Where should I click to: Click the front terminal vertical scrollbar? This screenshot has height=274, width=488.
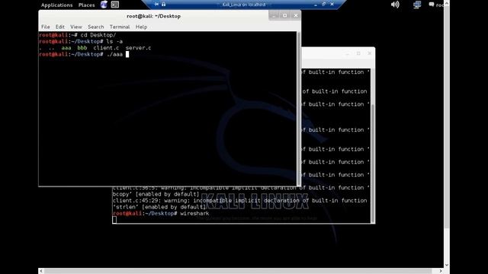pyautogui.click(x=299, y=109)
